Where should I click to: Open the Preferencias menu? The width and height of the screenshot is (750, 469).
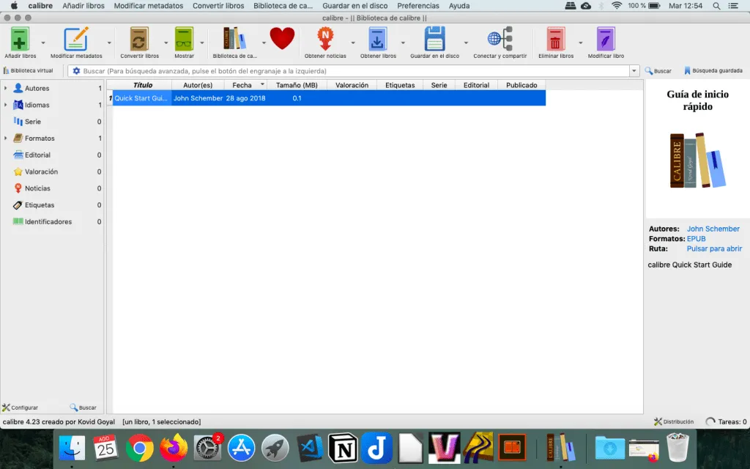coord(418,6)
